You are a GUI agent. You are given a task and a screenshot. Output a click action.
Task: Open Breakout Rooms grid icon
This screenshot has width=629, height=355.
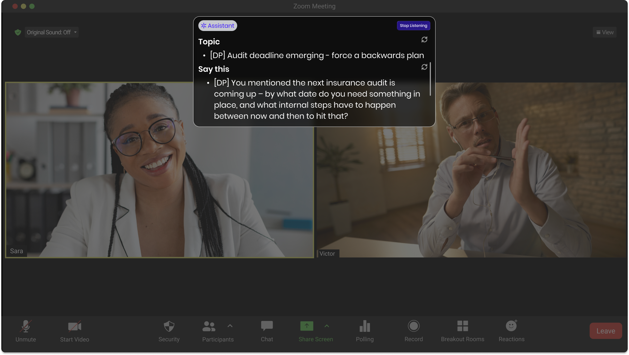pyautogui.click(x=462, y=326)
